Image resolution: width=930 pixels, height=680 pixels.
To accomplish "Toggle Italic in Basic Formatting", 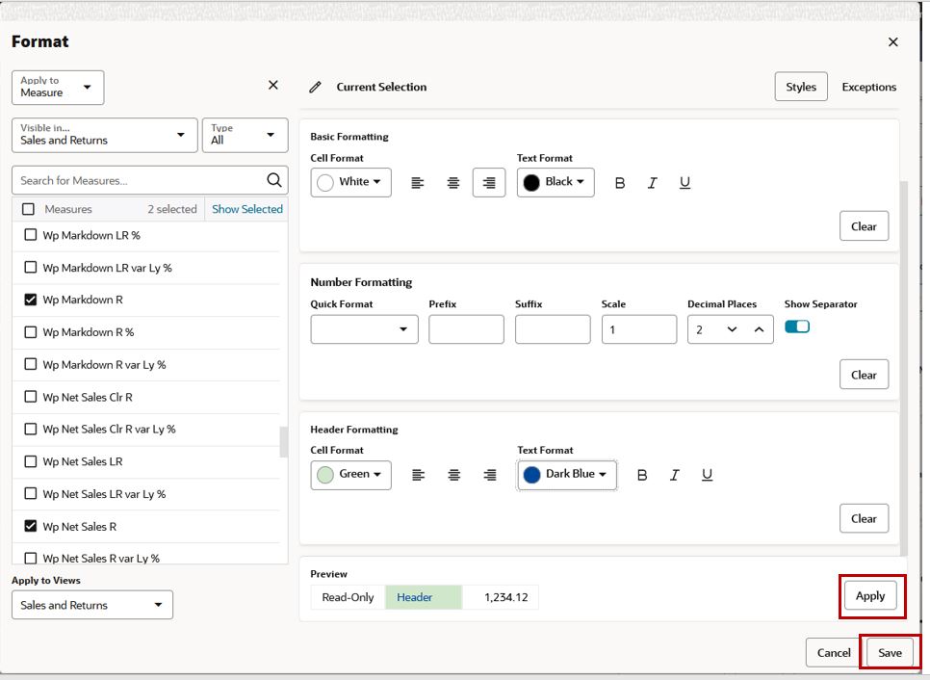I will coord(653,183).
